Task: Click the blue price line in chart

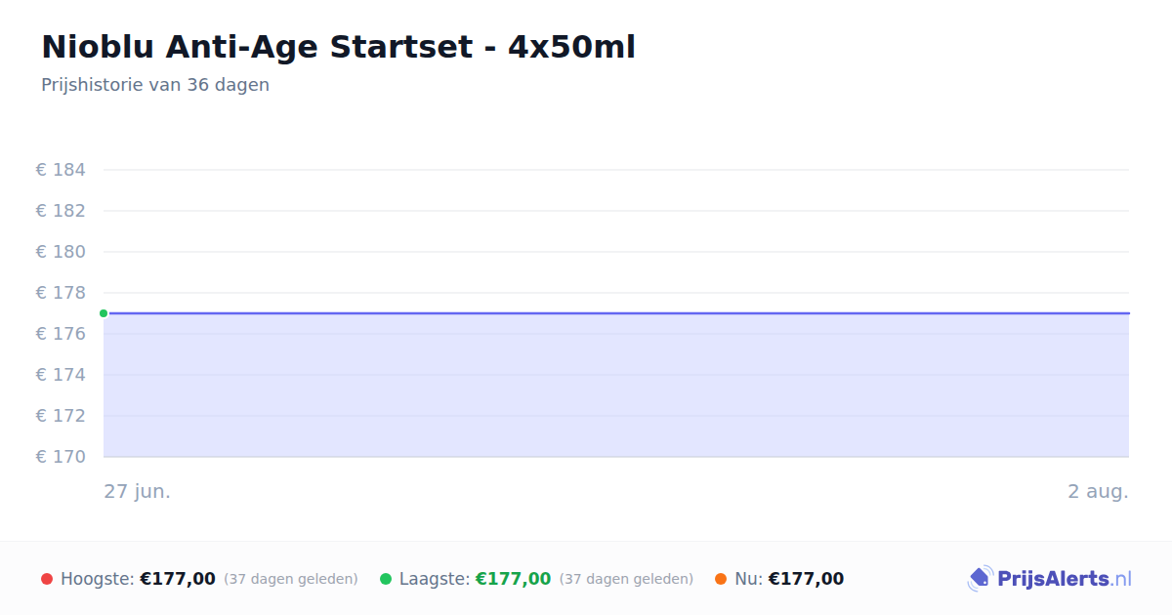Action: point(616,313)
